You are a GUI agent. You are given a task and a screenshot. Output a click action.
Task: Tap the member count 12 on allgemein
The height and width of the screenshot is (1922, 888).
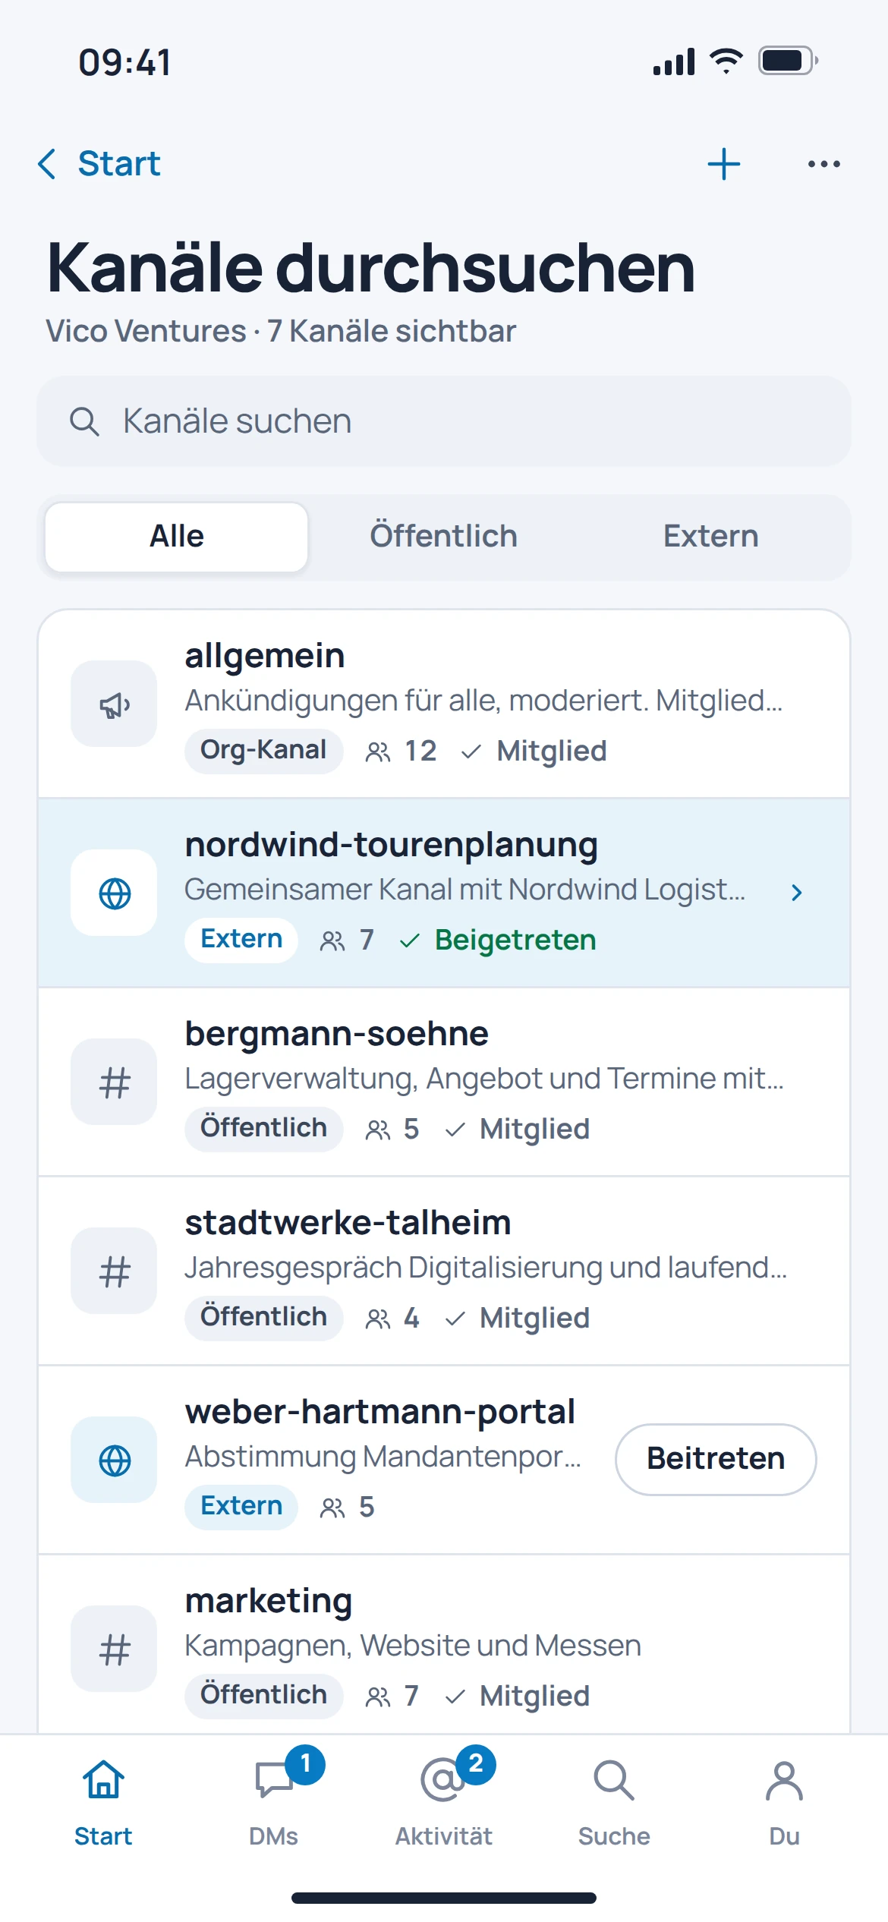click(x=420, y=751)
